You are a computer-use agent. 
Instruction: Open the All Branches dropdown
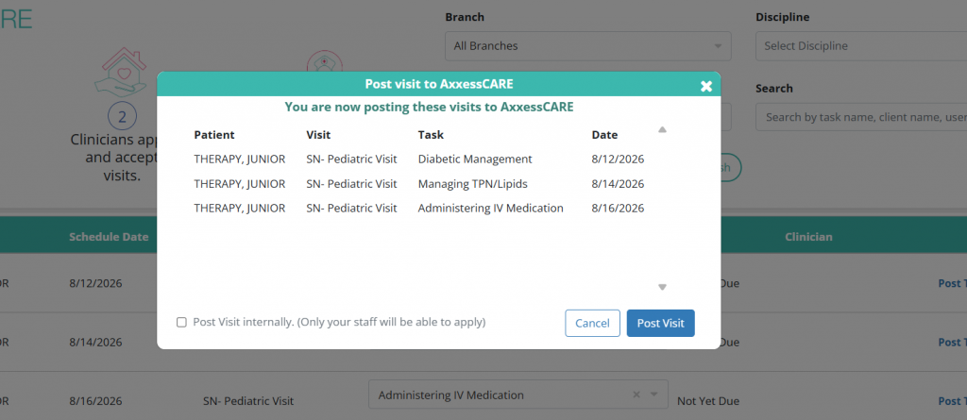click(587, 46)
